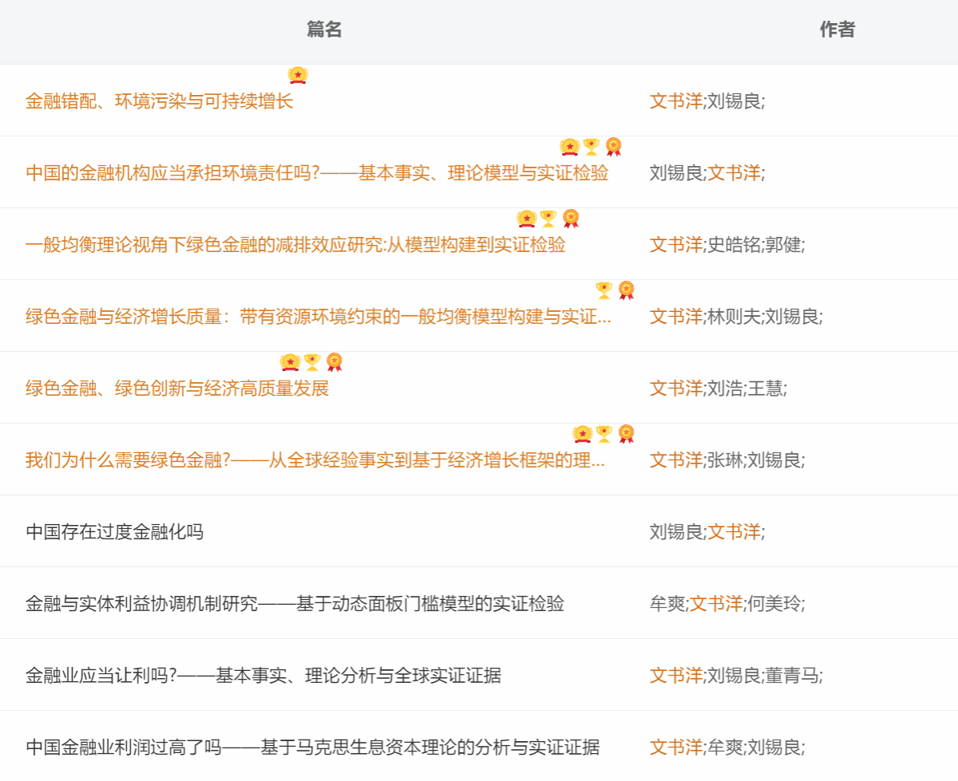Click red ribbon badge above 一般均衡理论视角下绿色金融 title
This screenshot has width=958, height=781.
coord(570,219)
